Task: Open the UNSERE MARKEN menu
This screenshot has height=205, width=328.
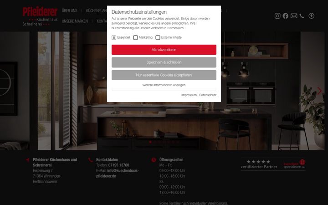Action: (75, 21)
